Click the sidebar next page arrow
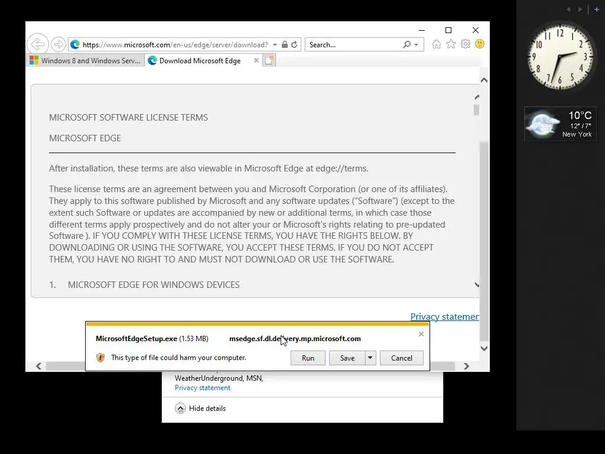The width and height of the screenshot is (605, 454). click(x=580, y=9)
